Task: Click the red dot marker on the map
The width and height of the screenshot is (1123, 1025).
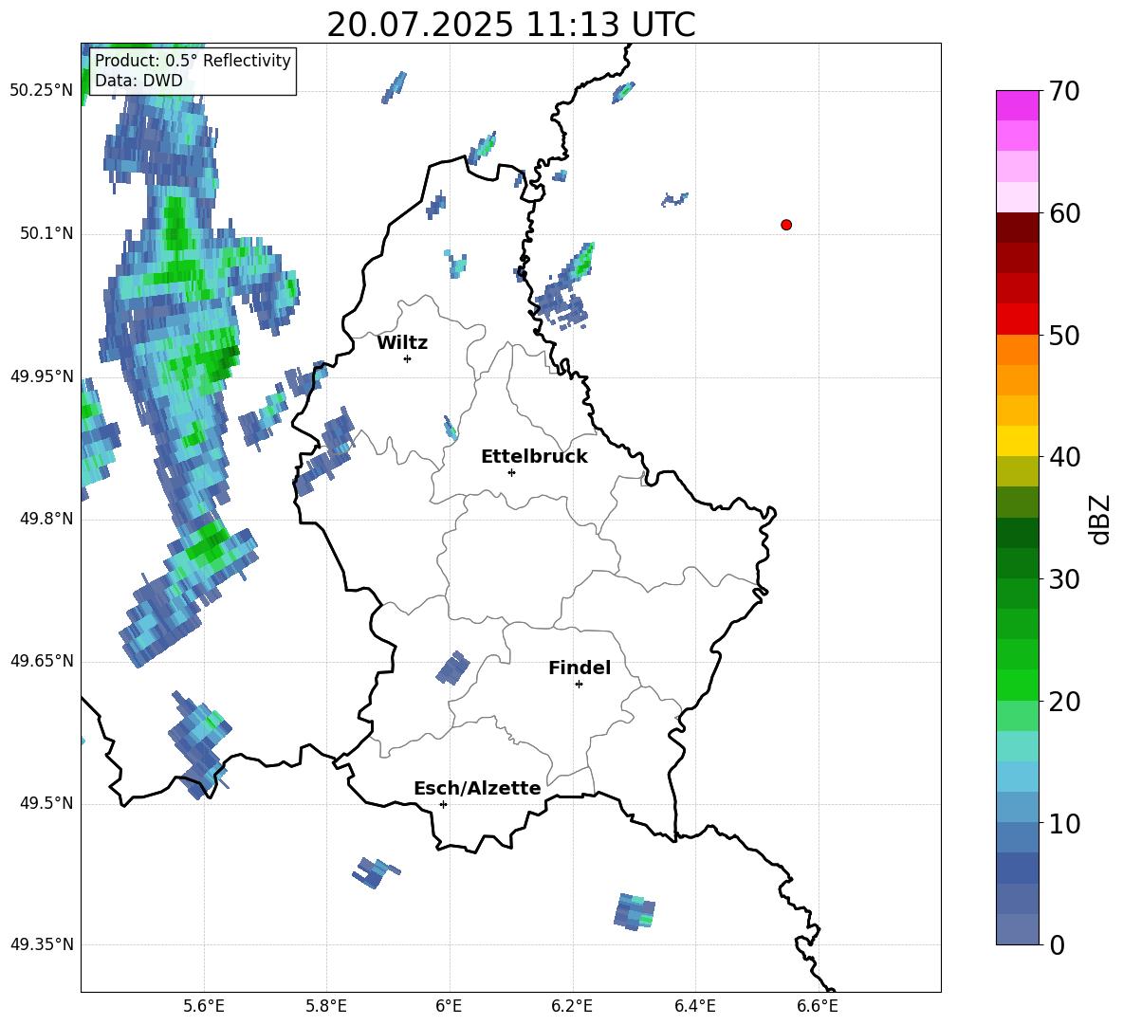Action: (x=786, y=225)
